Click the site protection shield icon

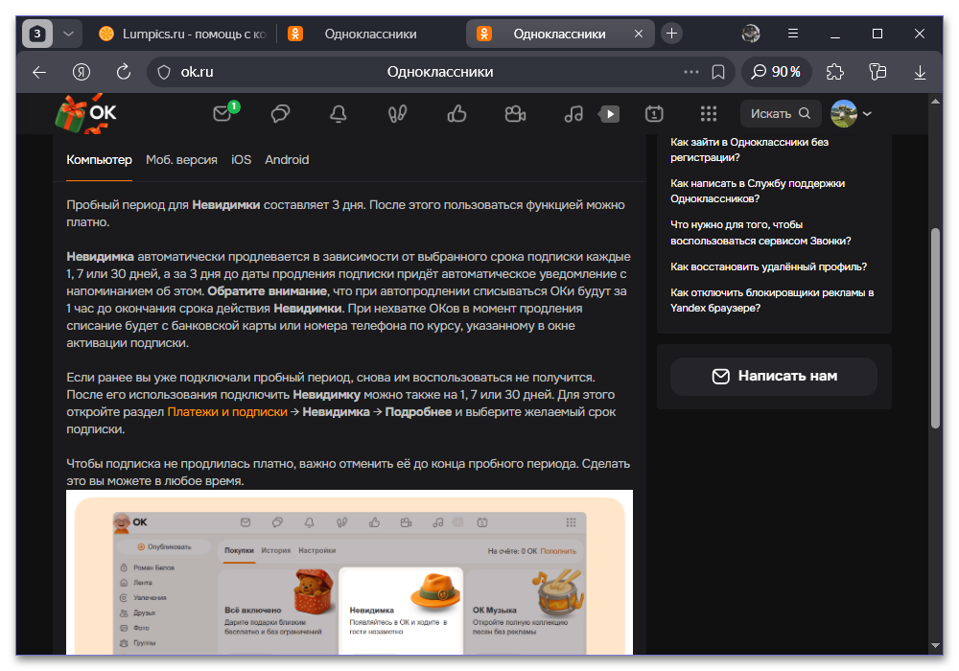(x=164, y=72)
